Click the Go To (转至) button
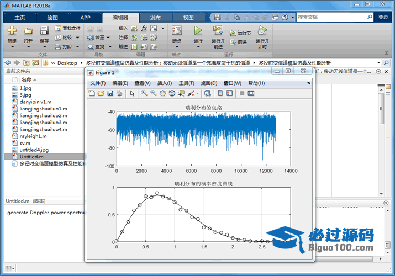 point(96,38)
